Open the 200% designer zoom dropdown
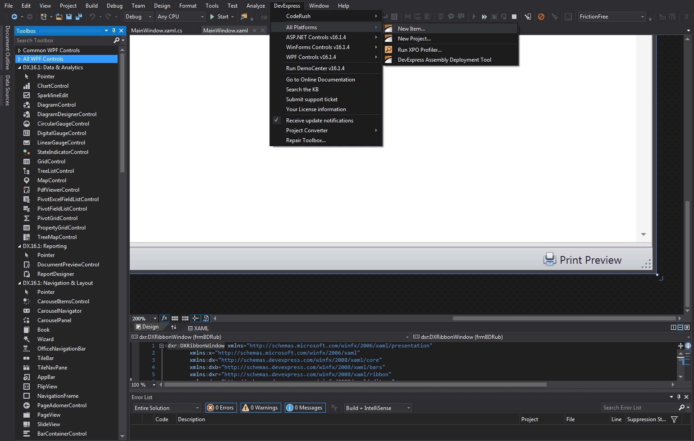 point(144,319)
